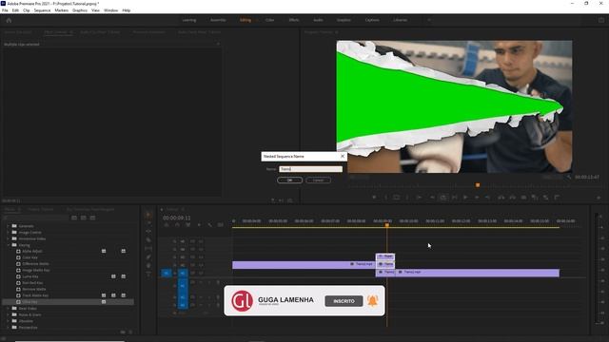
Task: Toggle track lock for V3
Action: click(x=175, y=257)
